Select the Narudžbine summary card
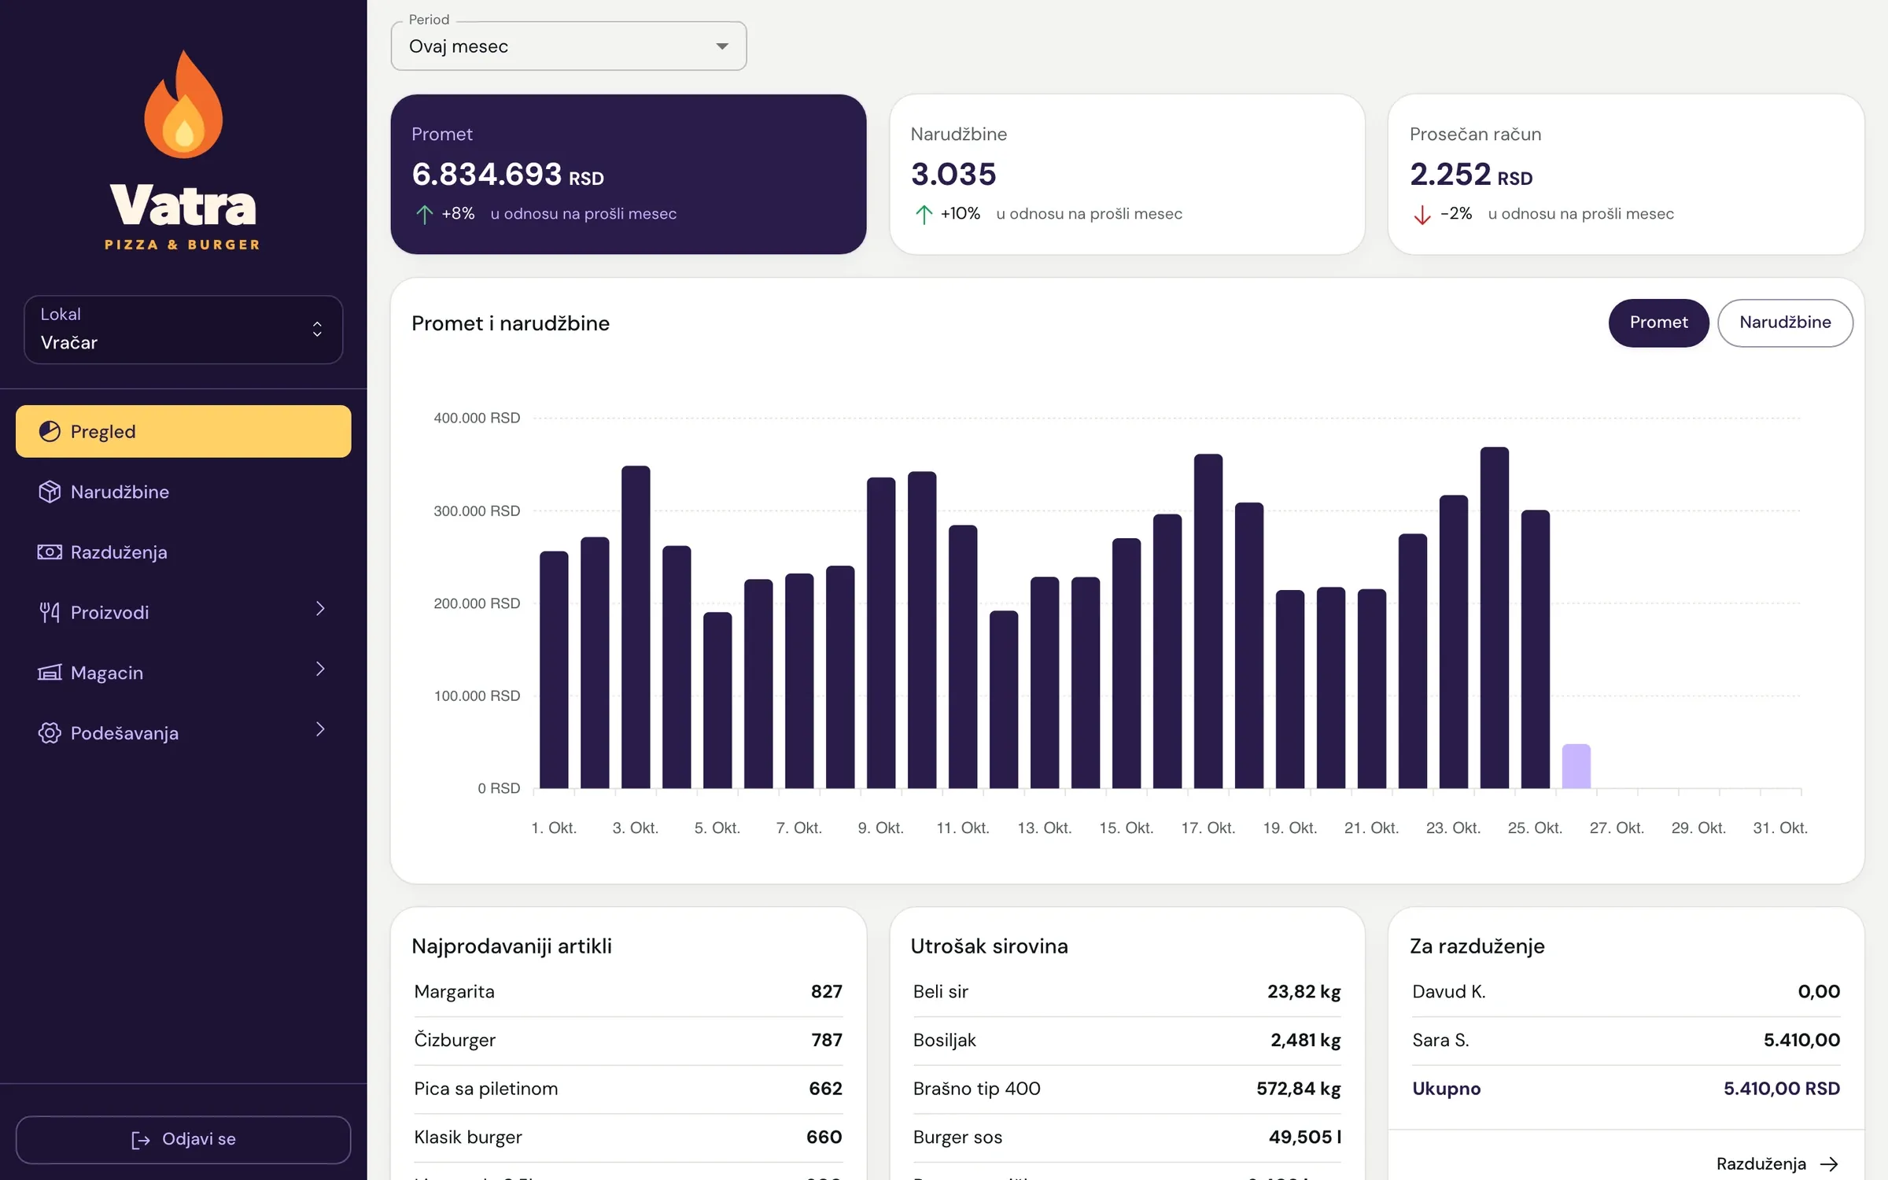The width and height of the screenshot is (1888, 1180). [1127, 174]
